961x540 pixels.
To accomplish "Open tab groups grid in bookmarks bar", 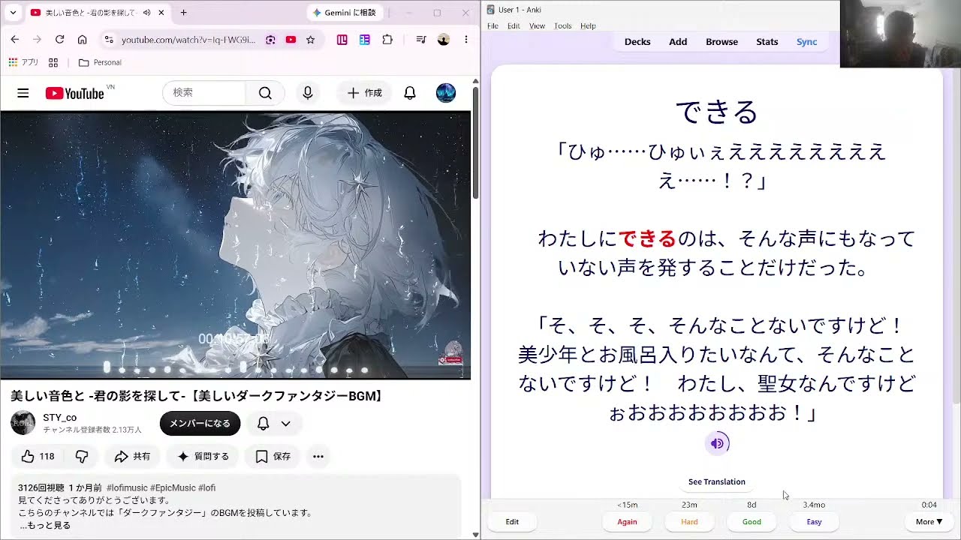I will click(x=53, y=62).
